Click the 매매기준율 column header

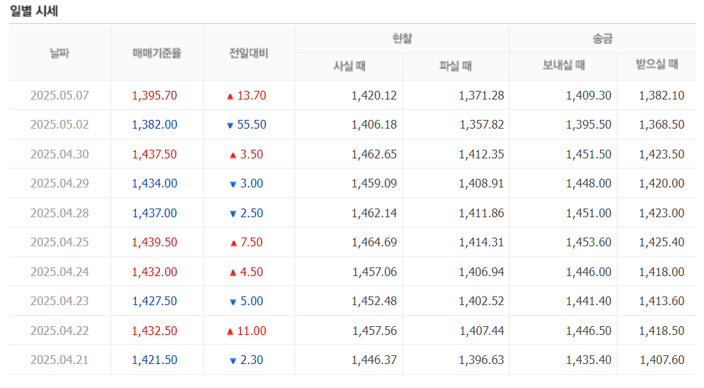click(156, 53)
